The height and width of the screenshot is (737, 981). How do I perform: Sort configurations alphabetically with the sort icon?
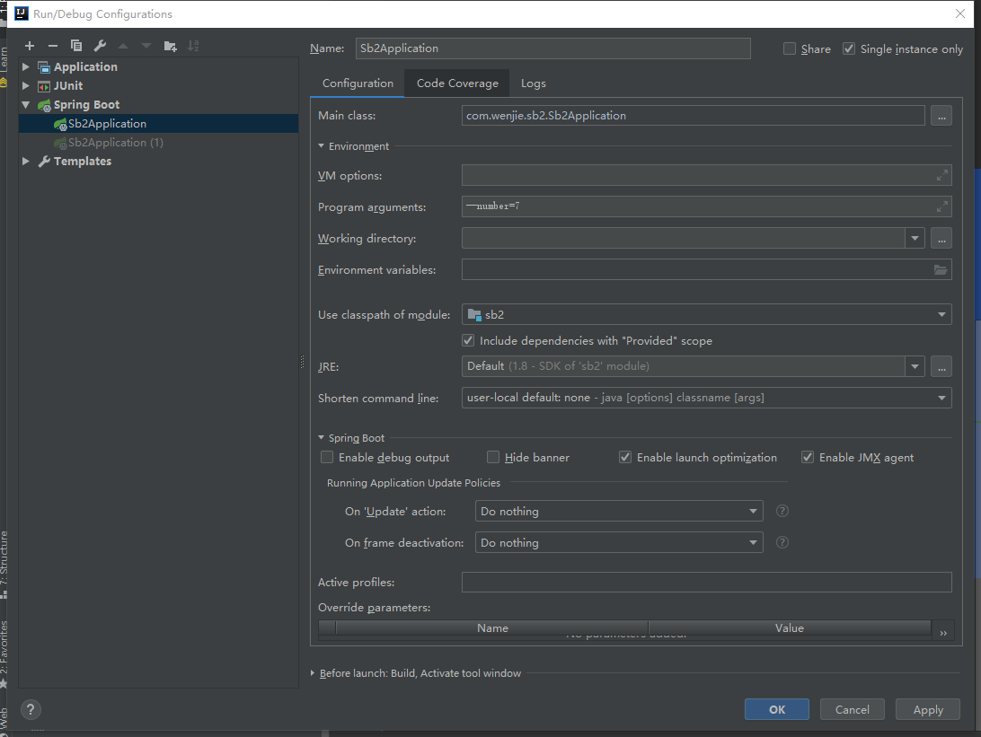click(193, 46)
